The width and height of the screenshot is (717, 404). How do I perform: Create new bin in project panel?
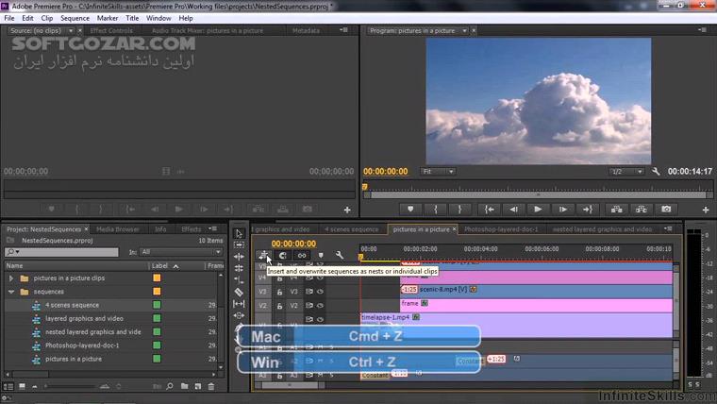click(184, 387)
